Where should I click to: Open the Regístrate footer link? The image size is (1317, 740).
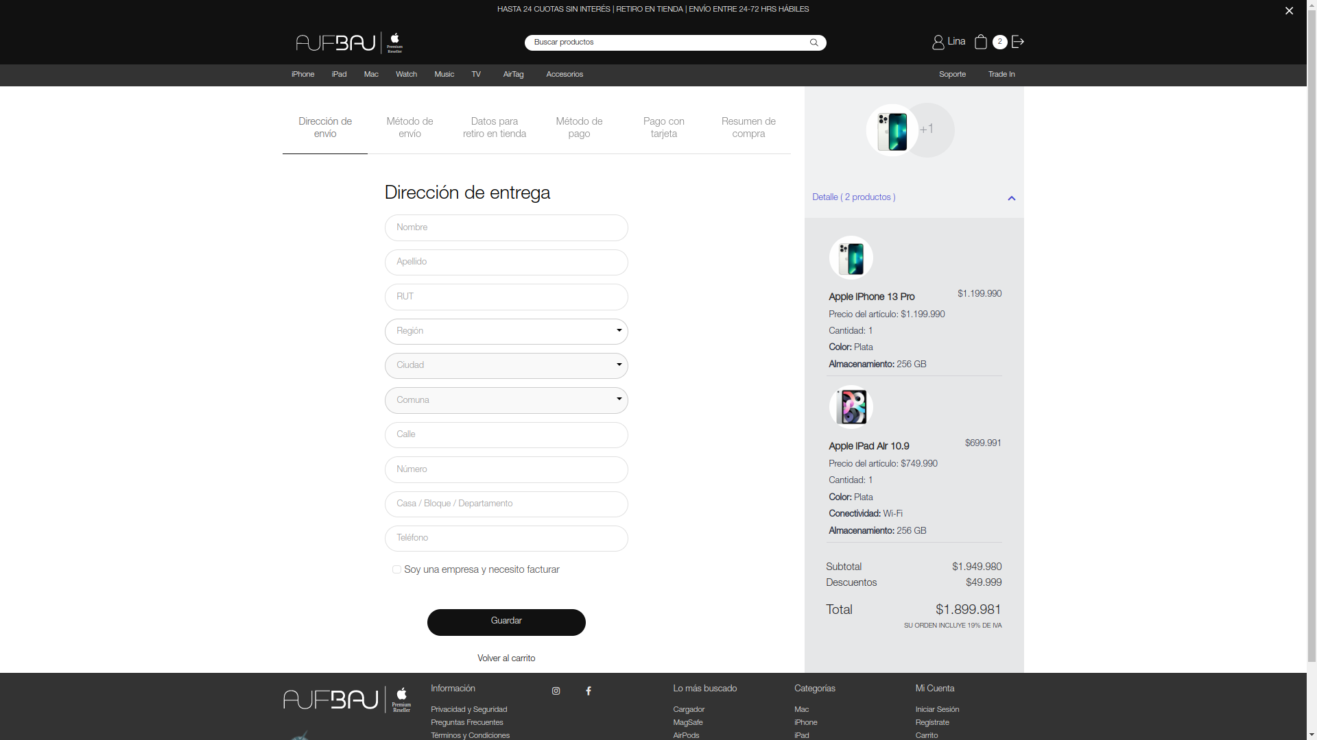[x=932, y=722]
